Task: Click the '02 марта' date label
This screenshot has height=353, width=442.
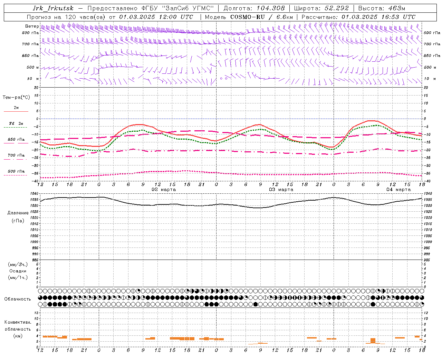Action: tap(164, 190)
